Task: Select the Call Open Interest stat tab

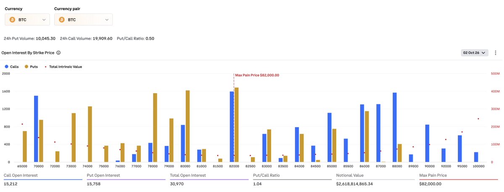Action: tap(43, 180)
